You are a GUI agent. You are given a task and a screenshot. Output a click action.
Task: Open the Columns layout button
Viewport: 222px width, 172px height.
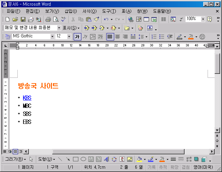coord(163,19)
